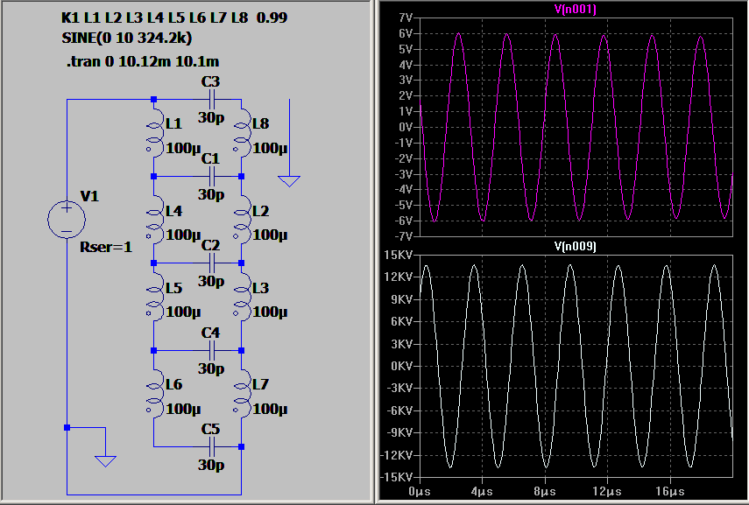The height and width of the screenshot is (505, 749).
Task: Select the L2 inductor symbol
Action: pyautogui.click(x=242, y=219)
